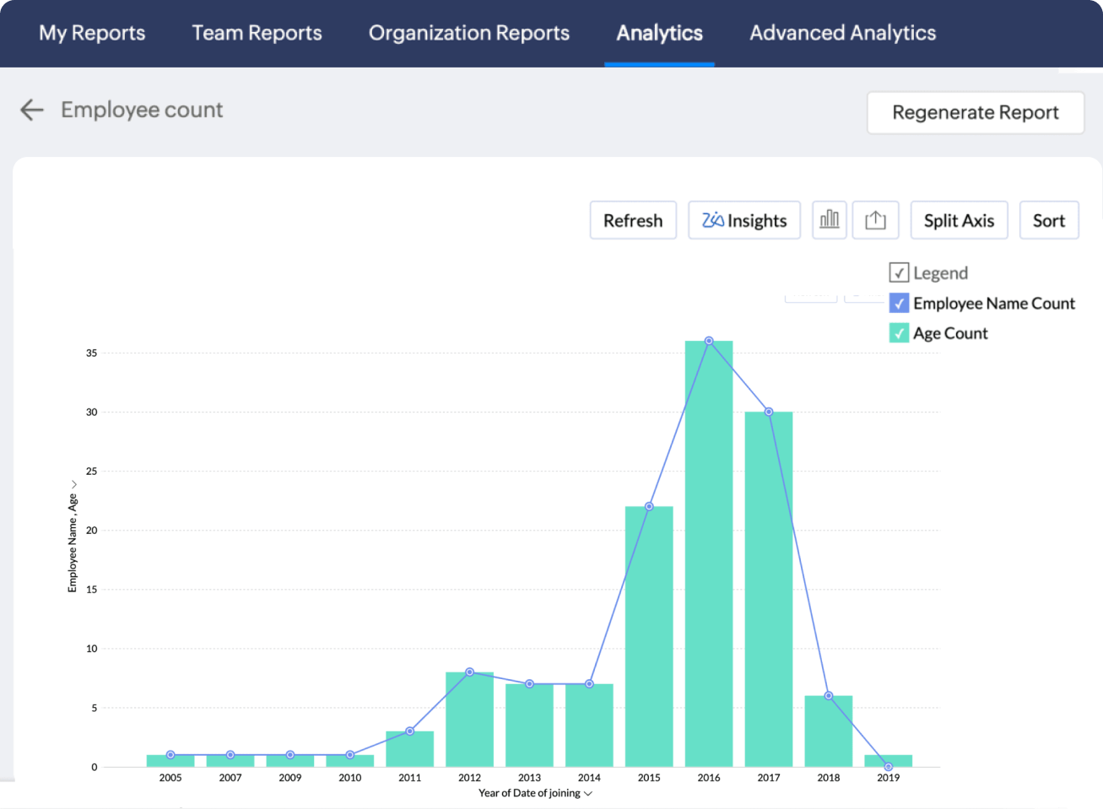Open the chart type bar icon
Image resolution: width=1103 pixels, height=809 pixels.
click(x=829, y=220)
